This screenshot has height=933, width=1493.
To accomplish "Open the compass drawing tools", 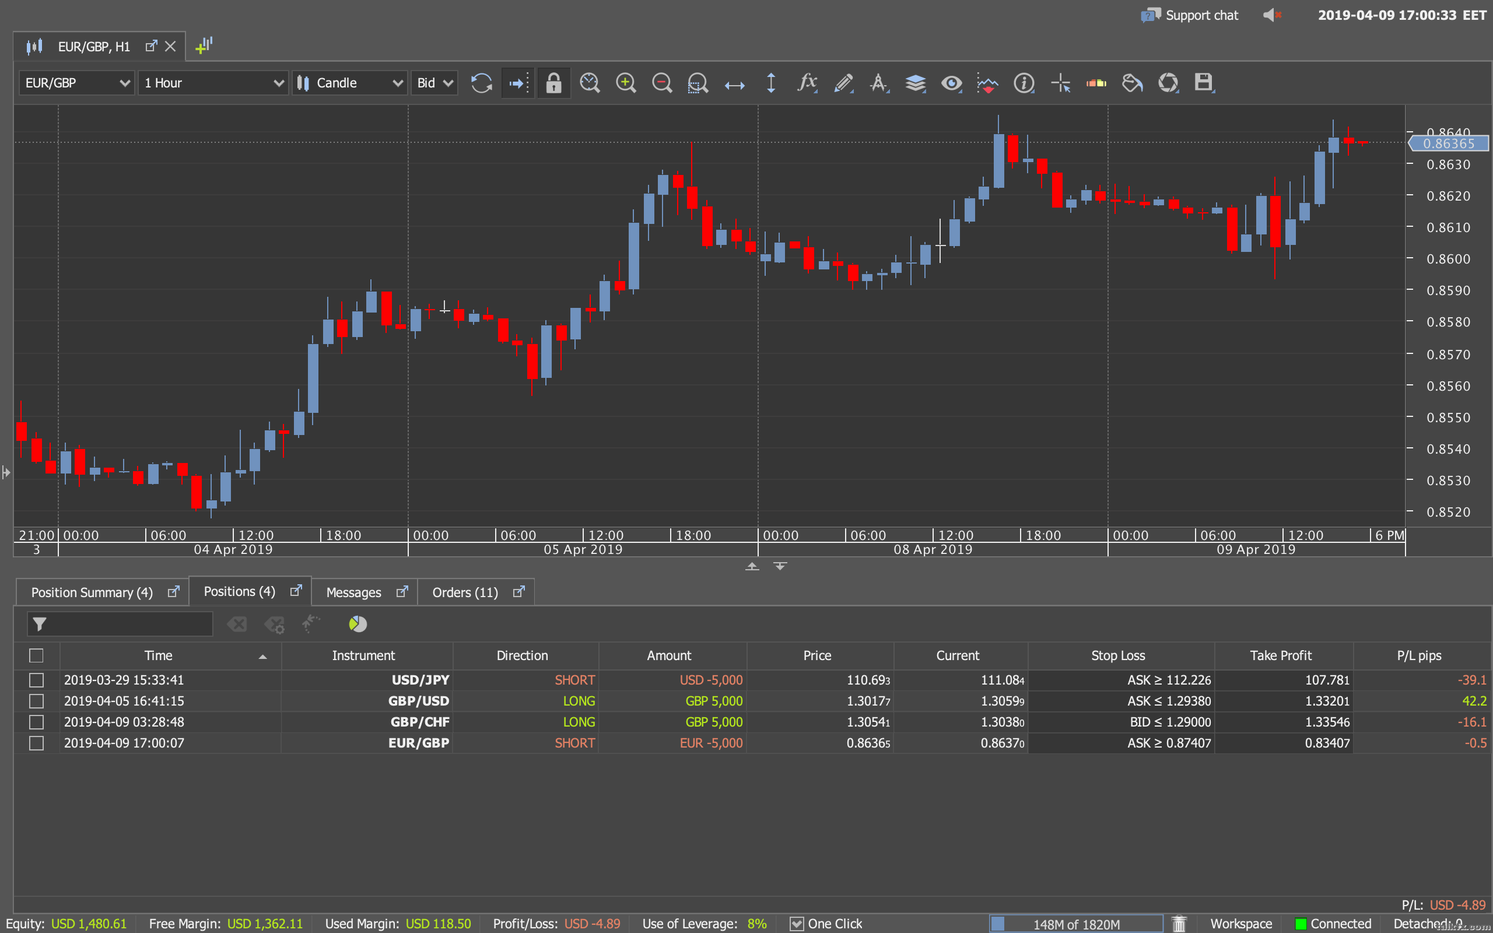I will [879, 83].
